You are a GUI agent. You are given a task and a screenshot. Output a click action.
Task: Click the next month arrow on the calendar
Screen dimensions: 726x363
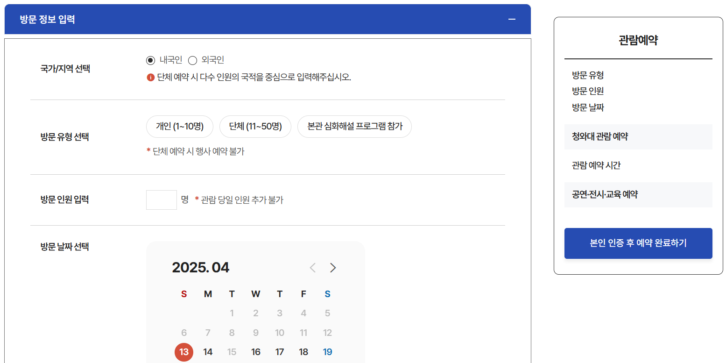[333, 267]
